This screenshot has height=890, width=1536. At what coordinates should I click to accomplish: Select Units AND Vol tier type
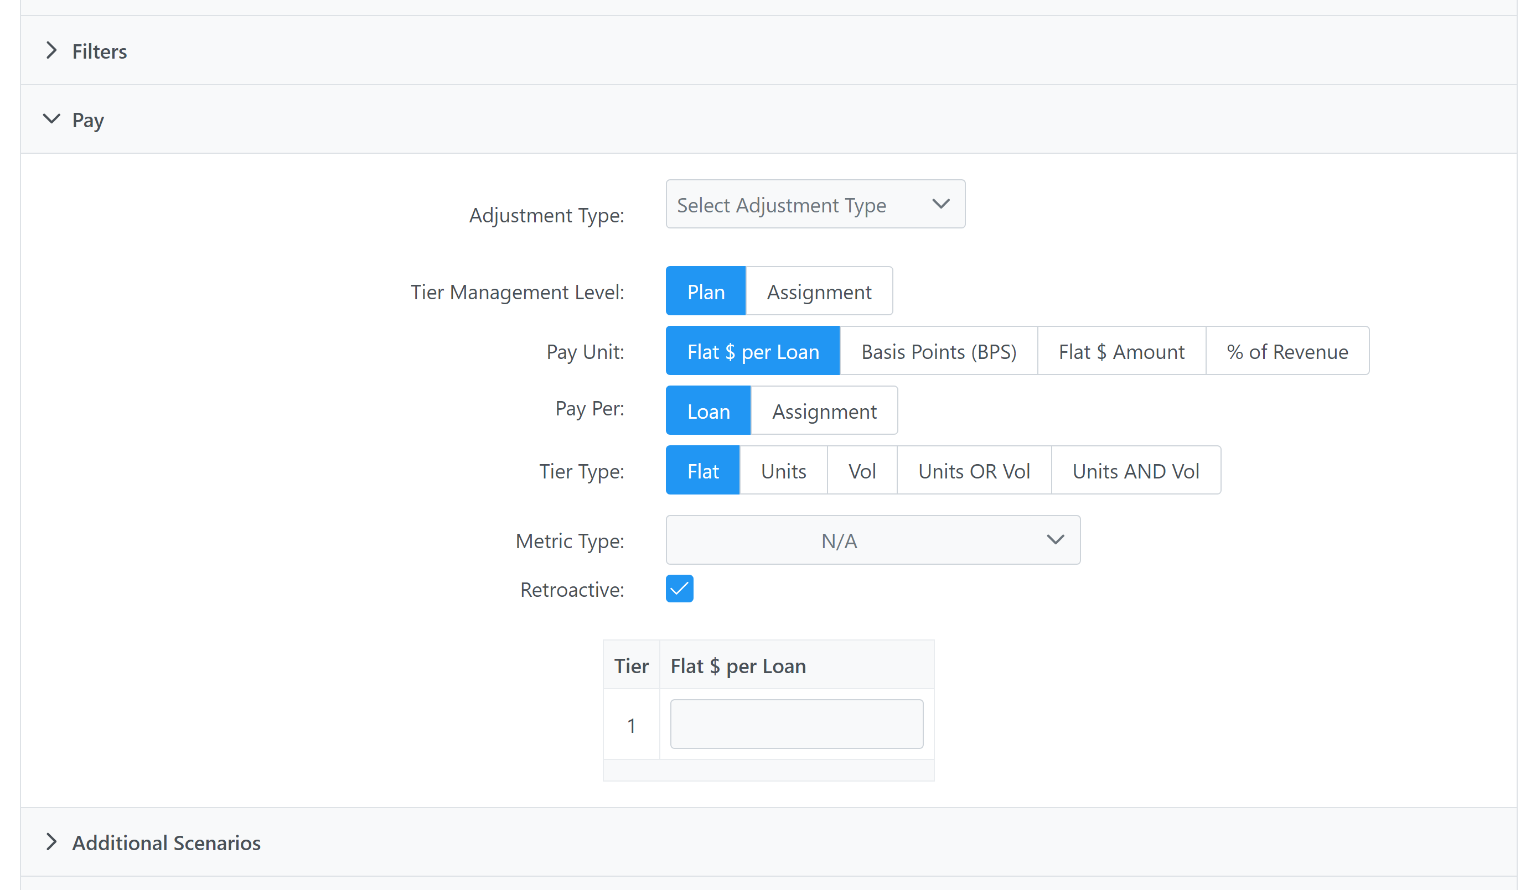(1136, 470)
